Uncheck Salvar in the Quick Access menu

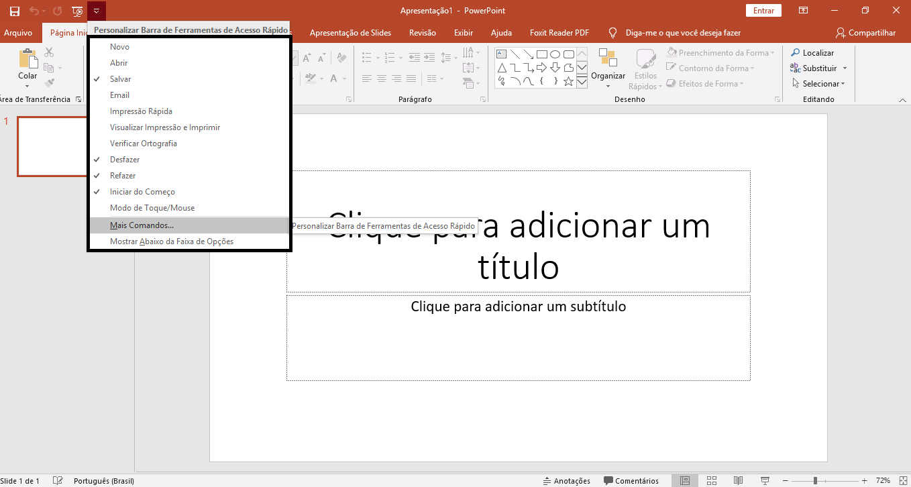pyautogui.click(x=121, y=79)
